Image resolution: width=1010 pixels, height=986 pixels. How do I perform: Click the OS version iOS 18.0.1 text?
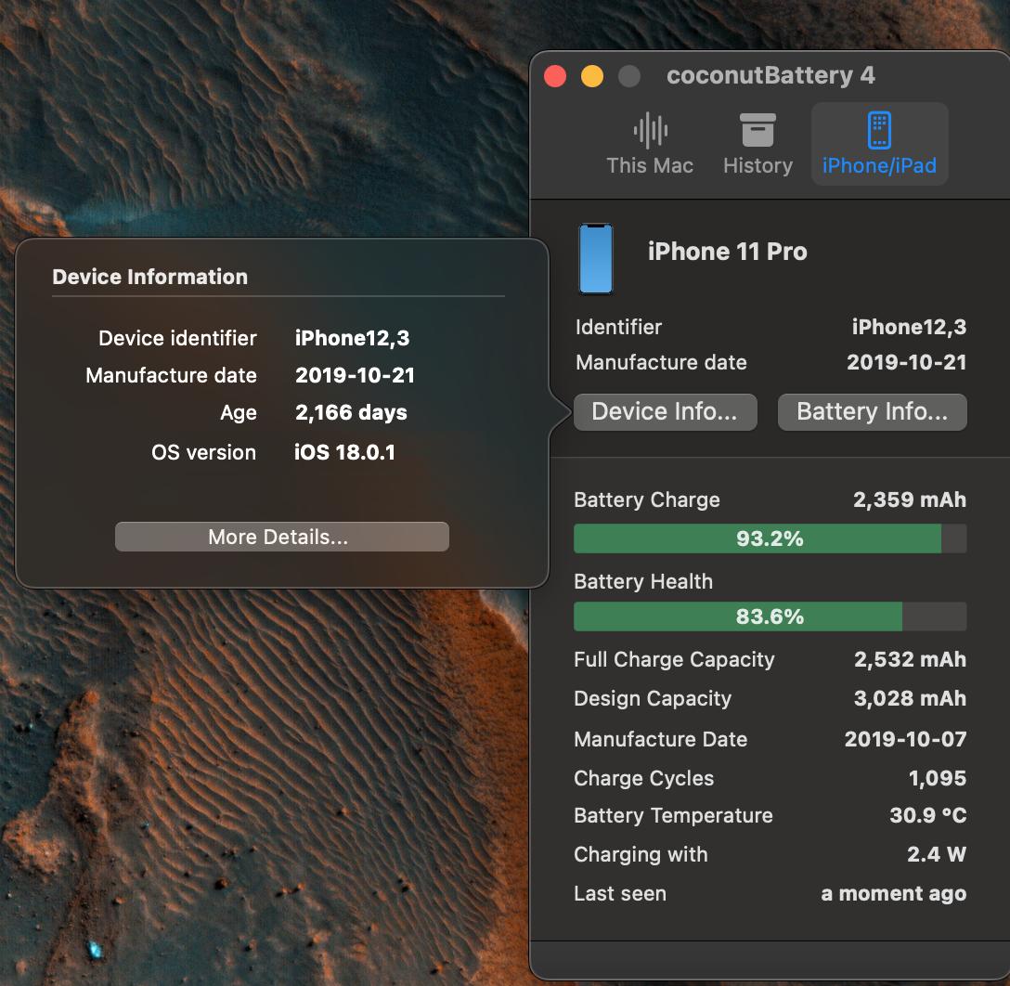pyautogui.click(x=344, y=453)
